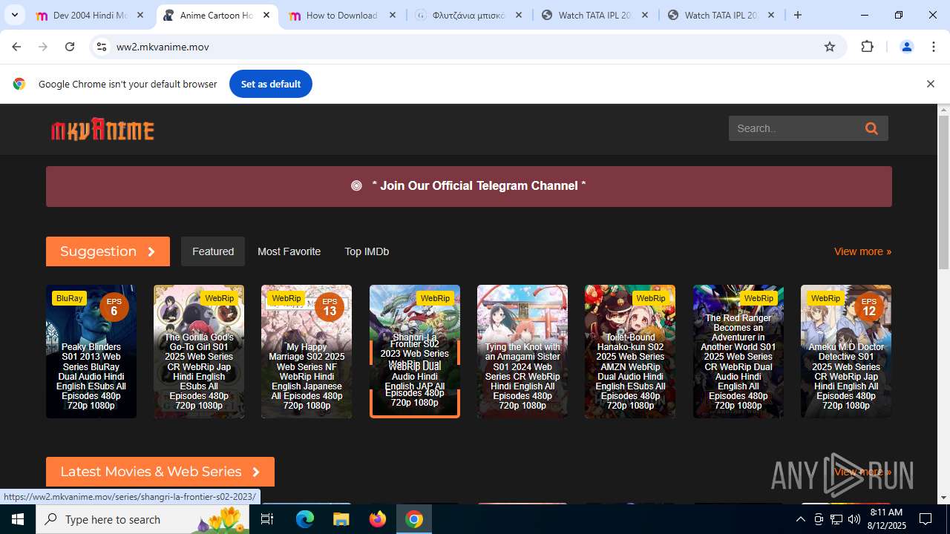Open the Windows Start menu
The height and width of the screenshot is (534, 950).
(x=18, y=519)
